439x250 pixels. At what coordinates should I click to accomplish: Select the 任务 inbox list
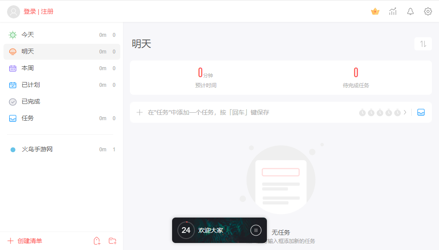click(x=62, y=118)
